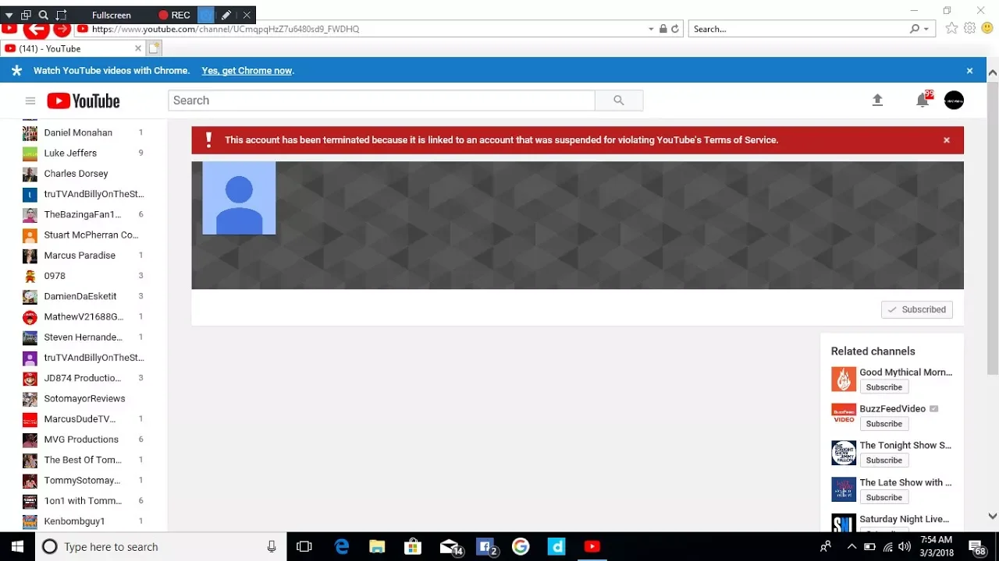Select the '(141) - YouTube' tab

[x=72, y=48]
